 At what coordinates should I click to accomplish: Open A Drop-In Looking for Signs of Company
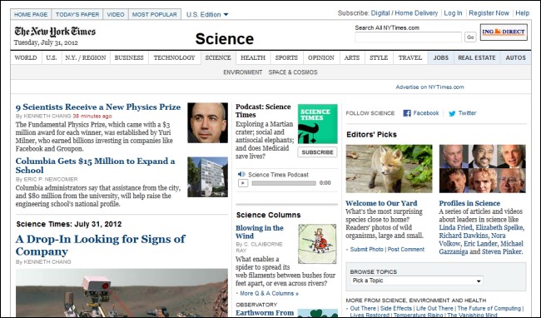click(101, 246)
